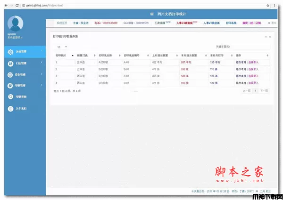Image resolution: width=283 pixels, height=200 pixels.
Task: Click 选择录入 in the C-01 printer row
Action: pyautogui.click(x=253, y=76)
